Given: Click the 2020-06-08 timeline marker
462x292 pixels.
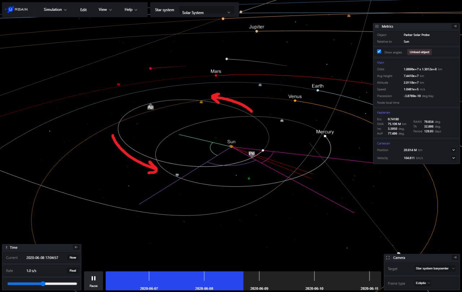Looking at the screenshot, I should point(204,288).
